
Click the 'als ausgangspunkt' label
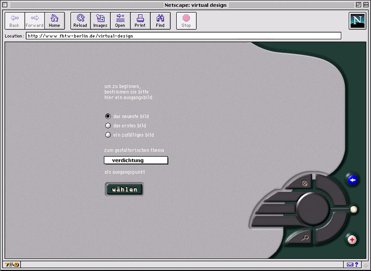click(x=125, y=172)
